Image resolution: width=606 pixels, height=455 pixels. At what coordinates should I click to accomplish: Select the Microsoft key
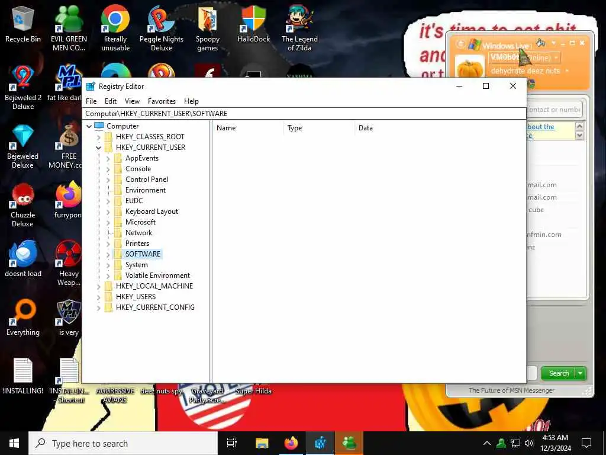(140, 222)
